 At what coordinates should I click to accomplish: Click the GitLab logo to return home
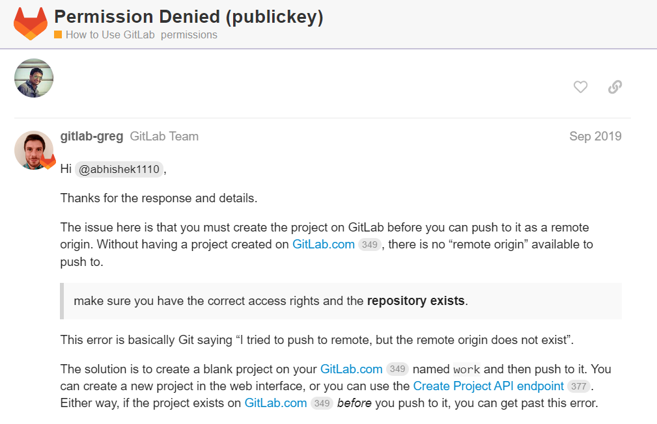click(x=30, y=21)
